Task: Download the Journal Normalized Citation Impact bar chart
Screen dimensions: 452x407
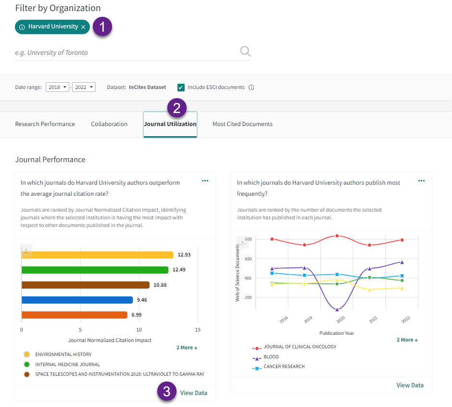Action: (x=26, y=250)
